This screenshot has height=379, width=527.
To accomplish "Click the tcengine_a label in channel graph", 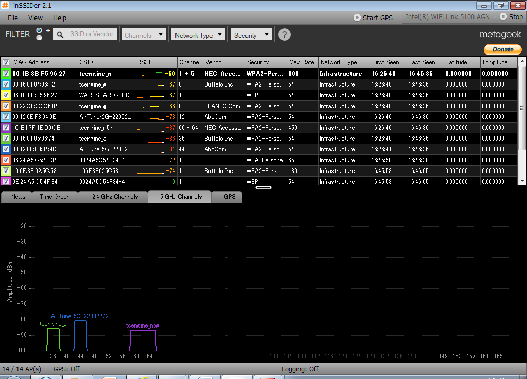I will [53, 324].
